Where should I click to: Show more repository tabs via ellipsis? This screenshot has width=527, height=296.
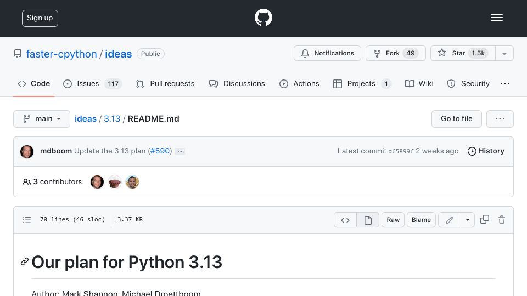tap(505, 83)
